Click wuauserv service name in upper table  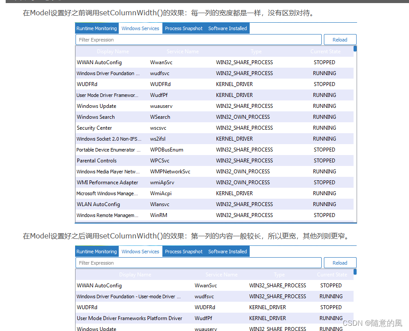click(161, 106)
